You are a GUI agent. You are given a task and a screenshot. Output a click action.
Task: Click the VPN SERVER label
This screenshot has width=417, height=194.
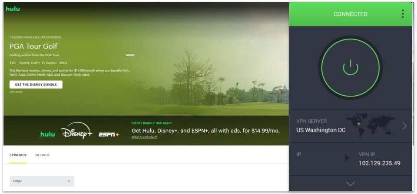tap(311, 121)
